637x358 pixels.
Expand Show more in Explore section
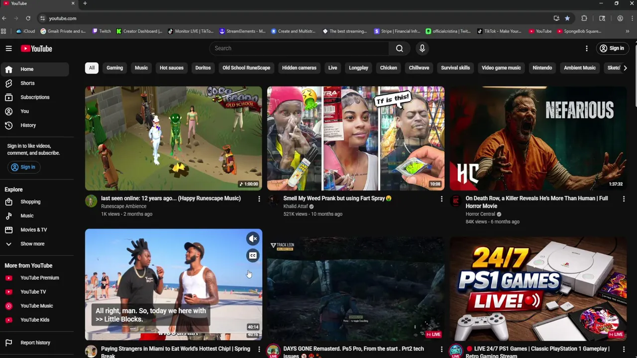pos(34,244)
